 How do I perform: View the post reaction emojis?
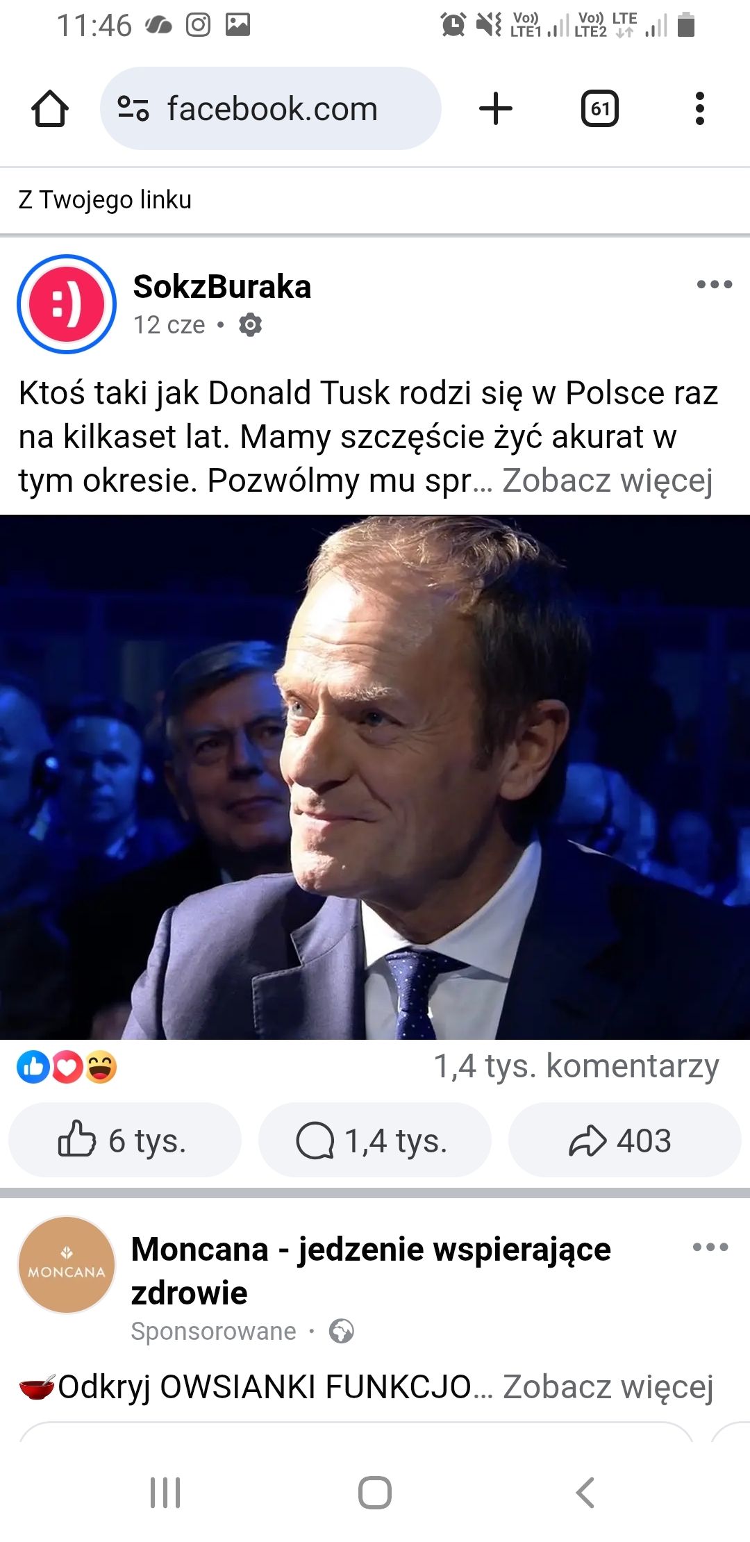coord(67,1068)
